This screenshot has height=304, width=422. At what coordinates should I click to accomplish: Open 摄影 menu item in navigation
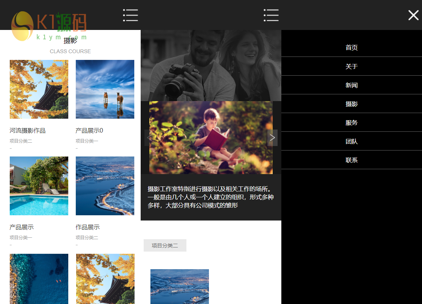click(x=351, y=104)
